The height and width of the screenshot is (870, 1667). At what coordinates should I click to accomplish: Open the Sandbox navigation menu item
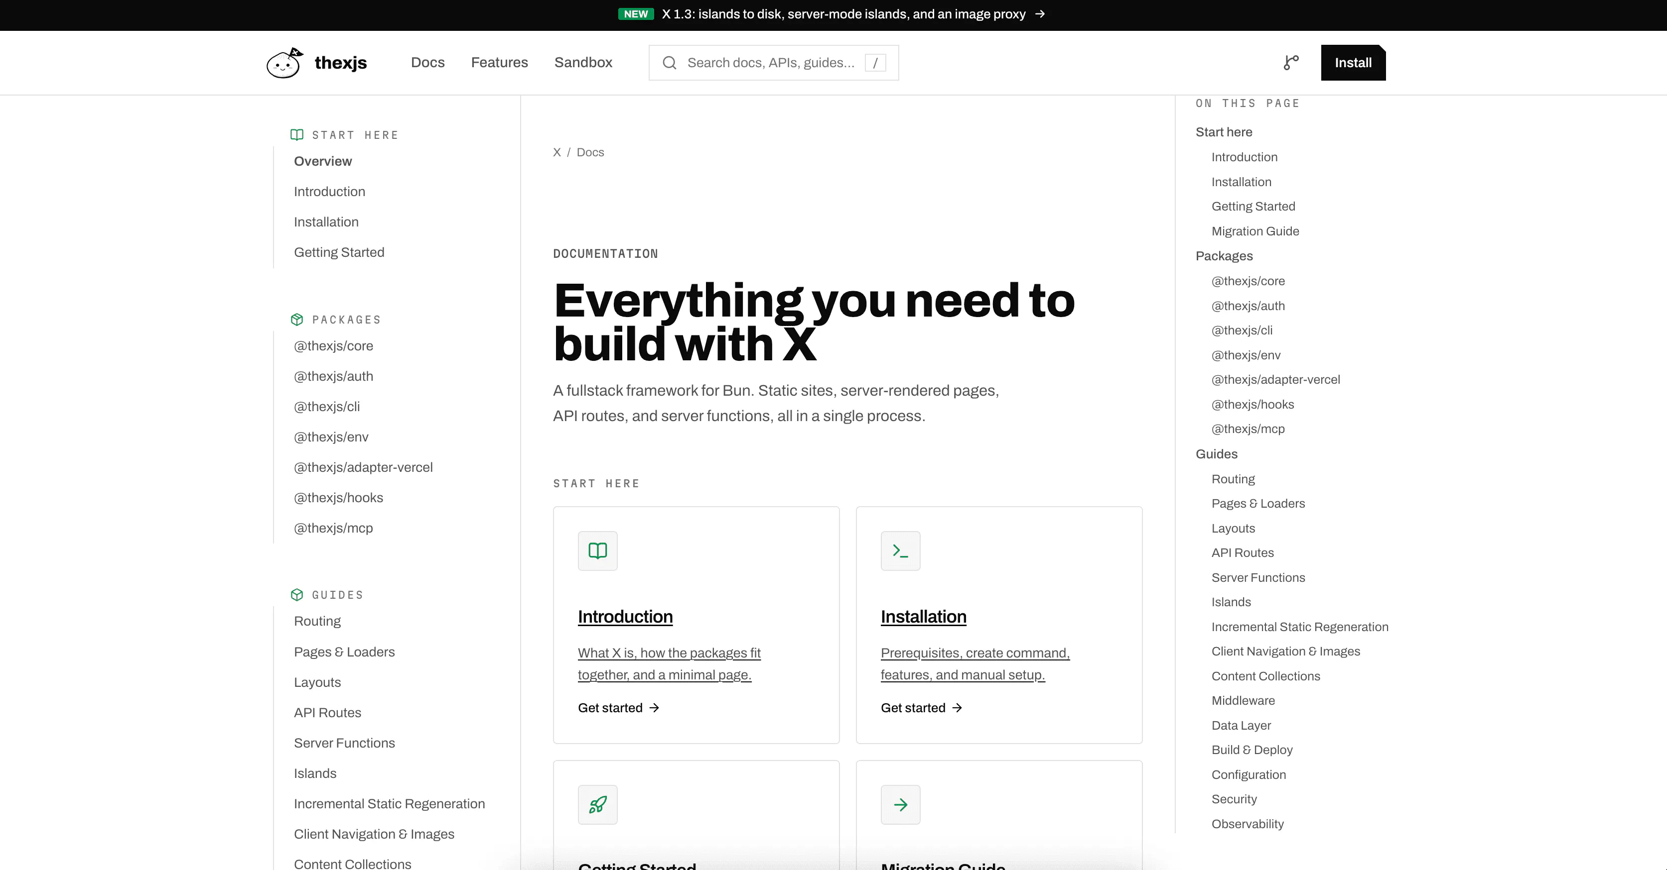(x=583, y=63)
